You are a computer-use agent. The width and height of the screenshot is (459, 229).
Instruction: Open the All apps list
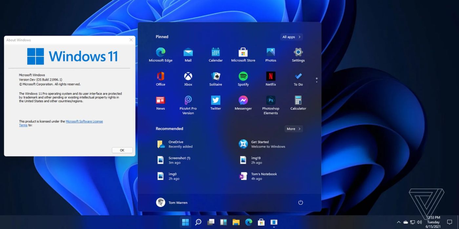[291, 37]
